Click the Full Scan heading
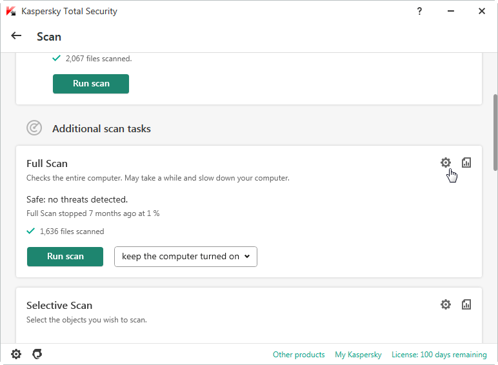Viewport: 498px width, 365px height. [x=47, y=164]
